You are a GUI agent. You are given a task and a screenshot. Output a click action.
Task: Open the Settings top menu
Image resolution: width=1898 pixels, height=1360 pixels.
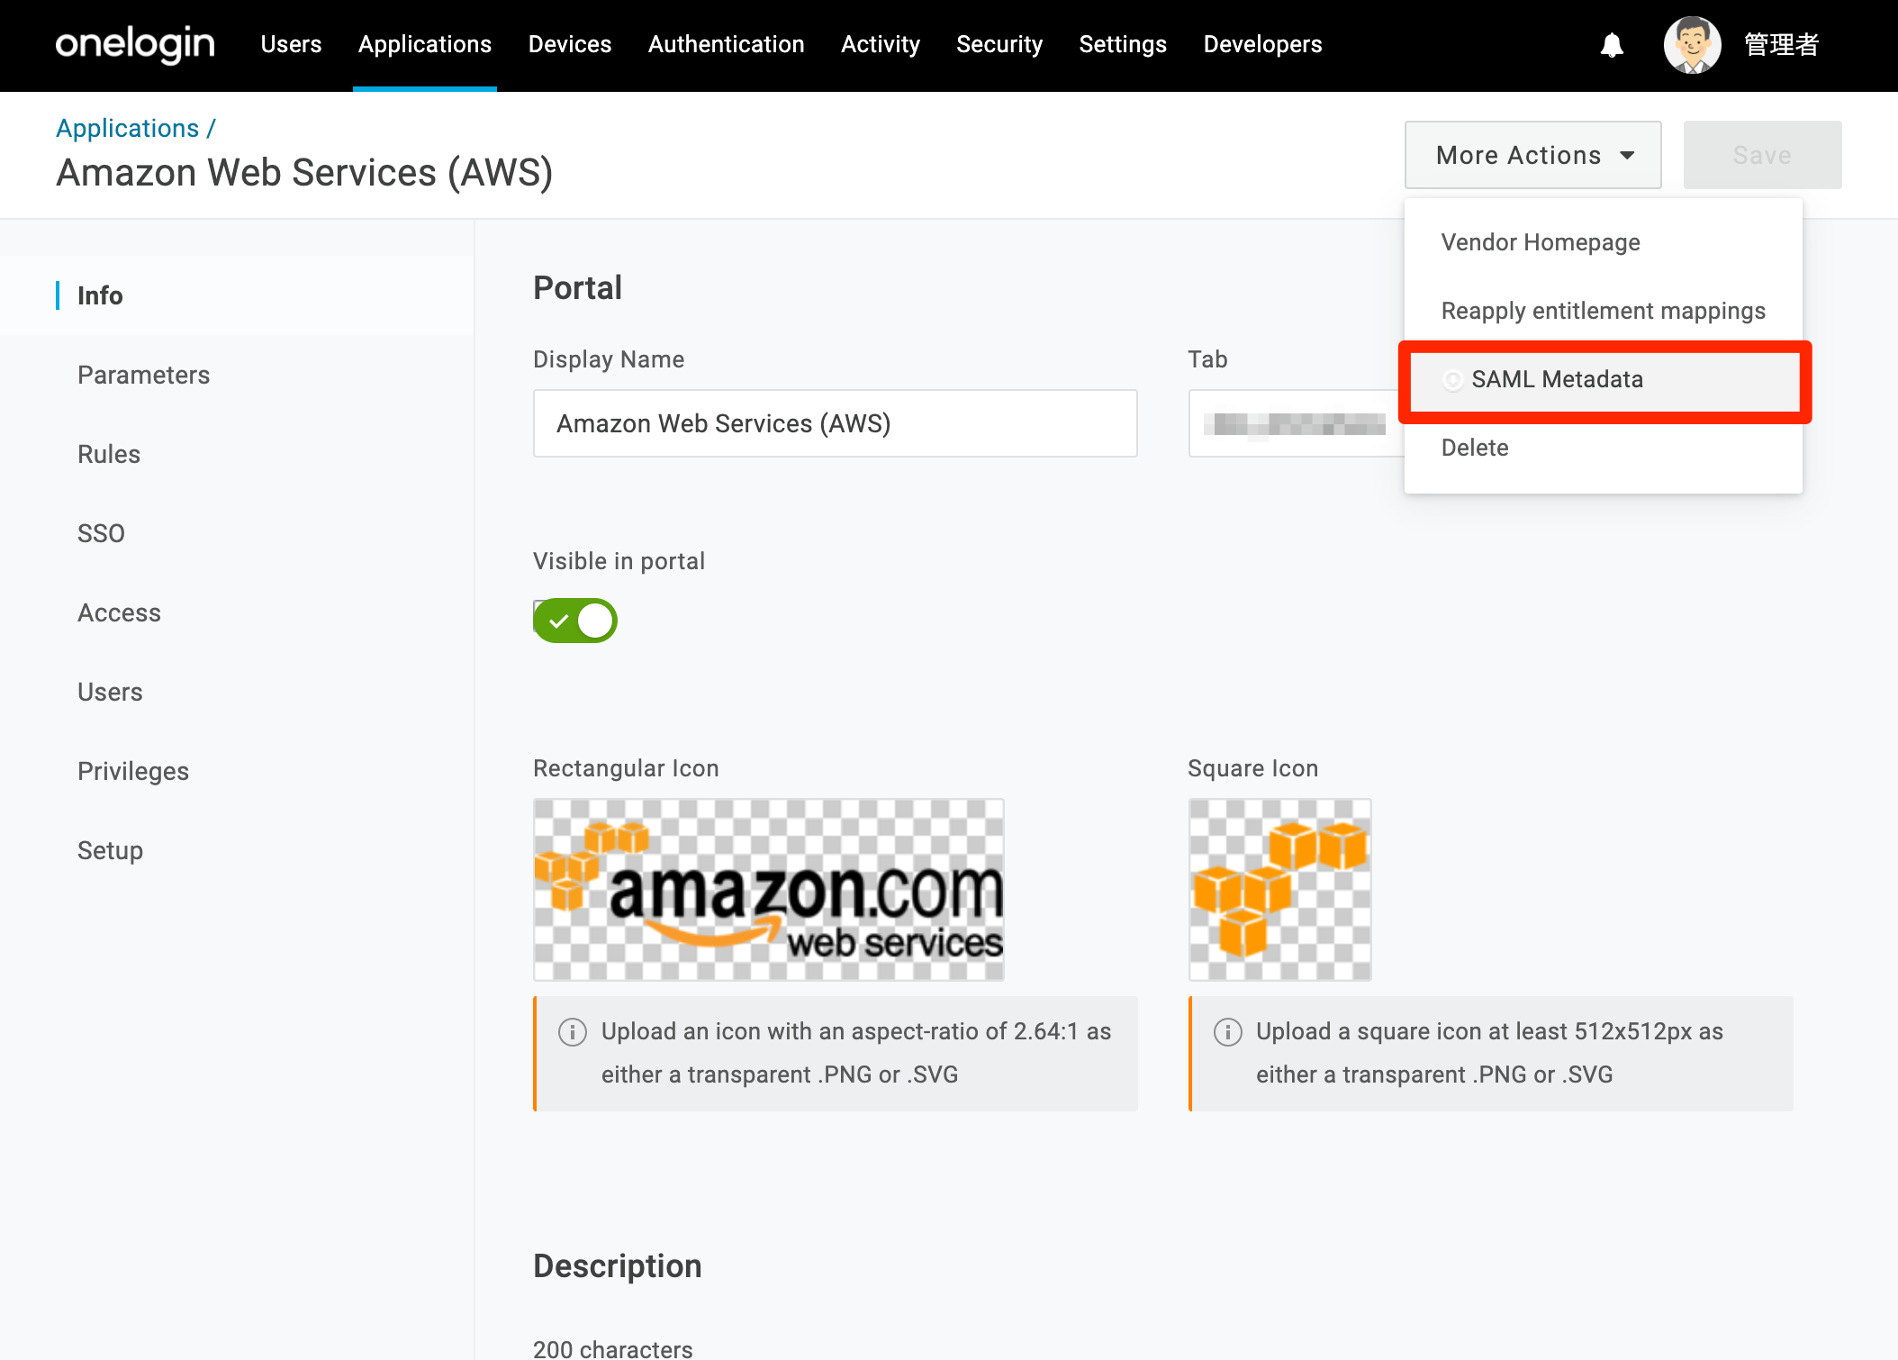pos(1123,44)
